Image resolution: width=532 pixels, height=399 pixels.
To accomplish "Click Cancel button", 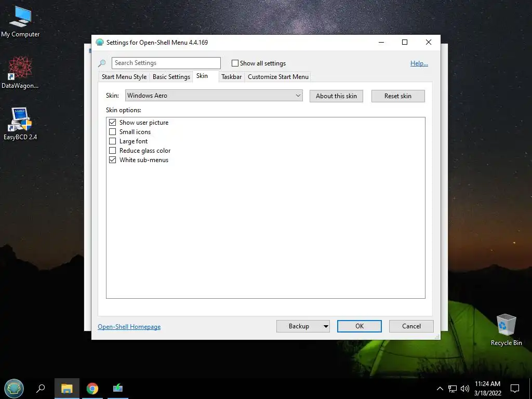I will (411, 326).
